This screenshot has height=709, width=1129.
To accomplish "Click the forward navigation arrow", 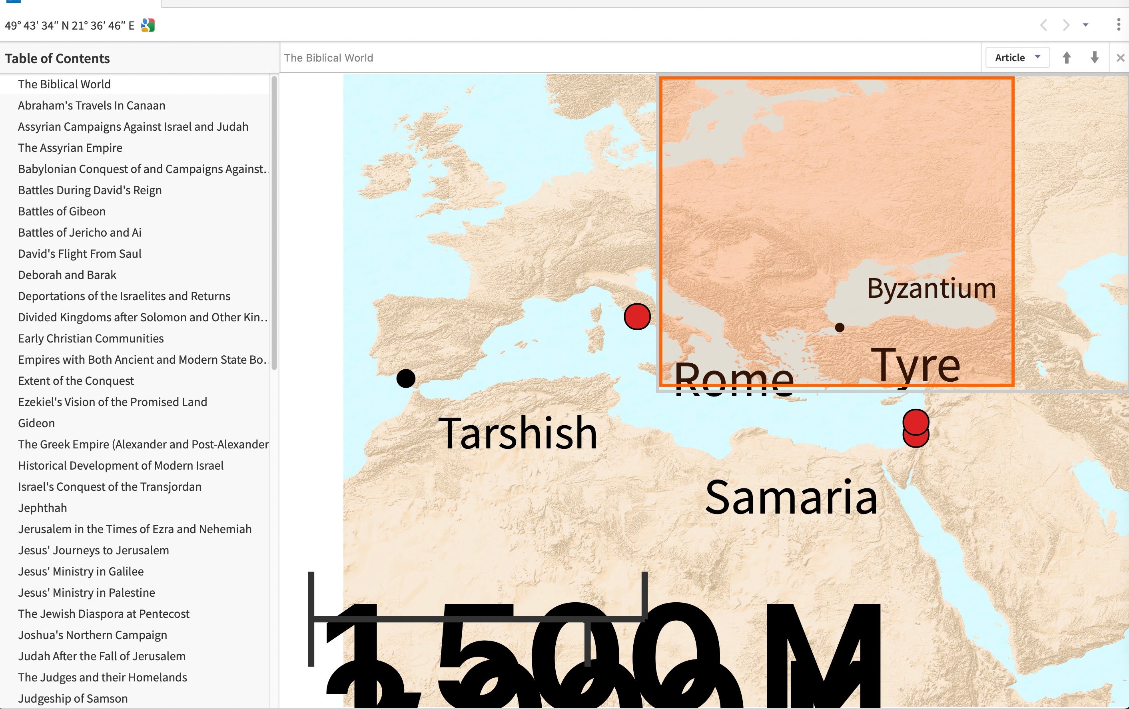I will pos(1066,25).
